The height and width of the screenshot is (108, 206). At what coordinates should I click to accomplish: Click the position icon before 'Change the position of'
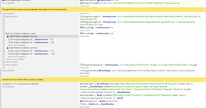(x=81, y=65)
